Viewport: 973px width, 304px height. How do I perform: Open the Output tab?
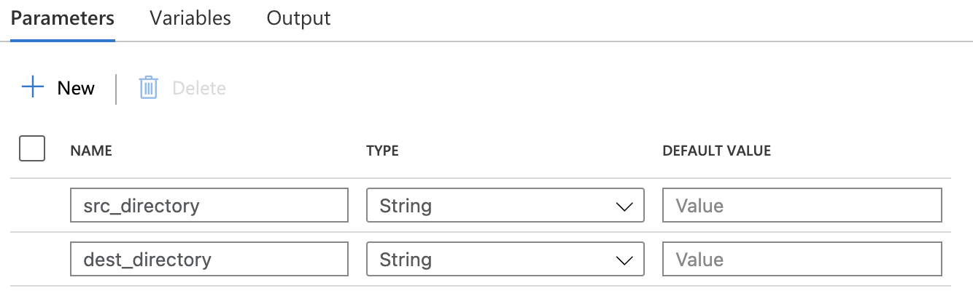pyautogui.click(x=298, y=18)
